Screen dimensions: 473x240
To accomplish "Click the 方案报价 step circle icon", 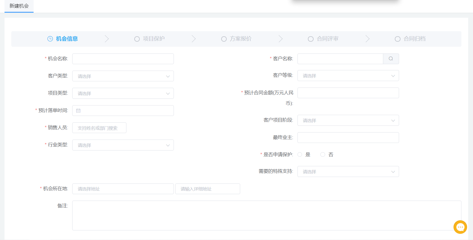I will [x=224, y=39].
